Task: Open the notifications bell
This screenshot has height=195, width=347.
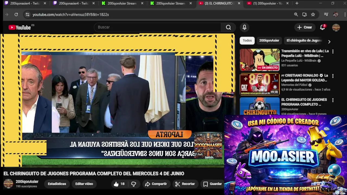Action: tap(323, 27)
